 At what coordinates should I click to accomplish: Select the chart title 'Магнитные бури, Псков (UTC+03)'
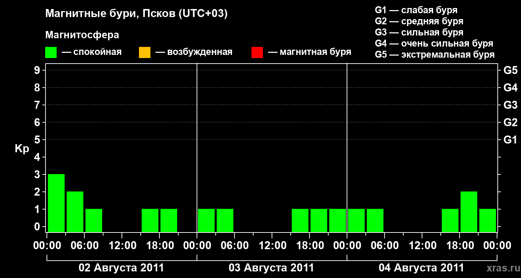[x=137, y=14]
